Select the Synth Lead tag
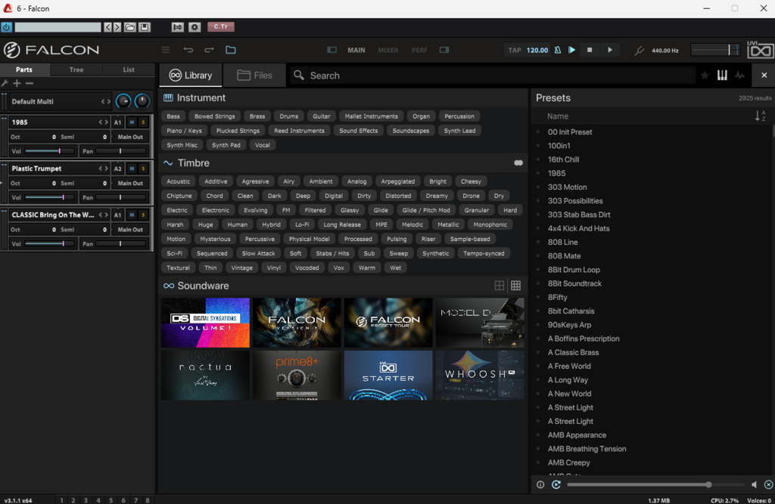 point(459,130)
